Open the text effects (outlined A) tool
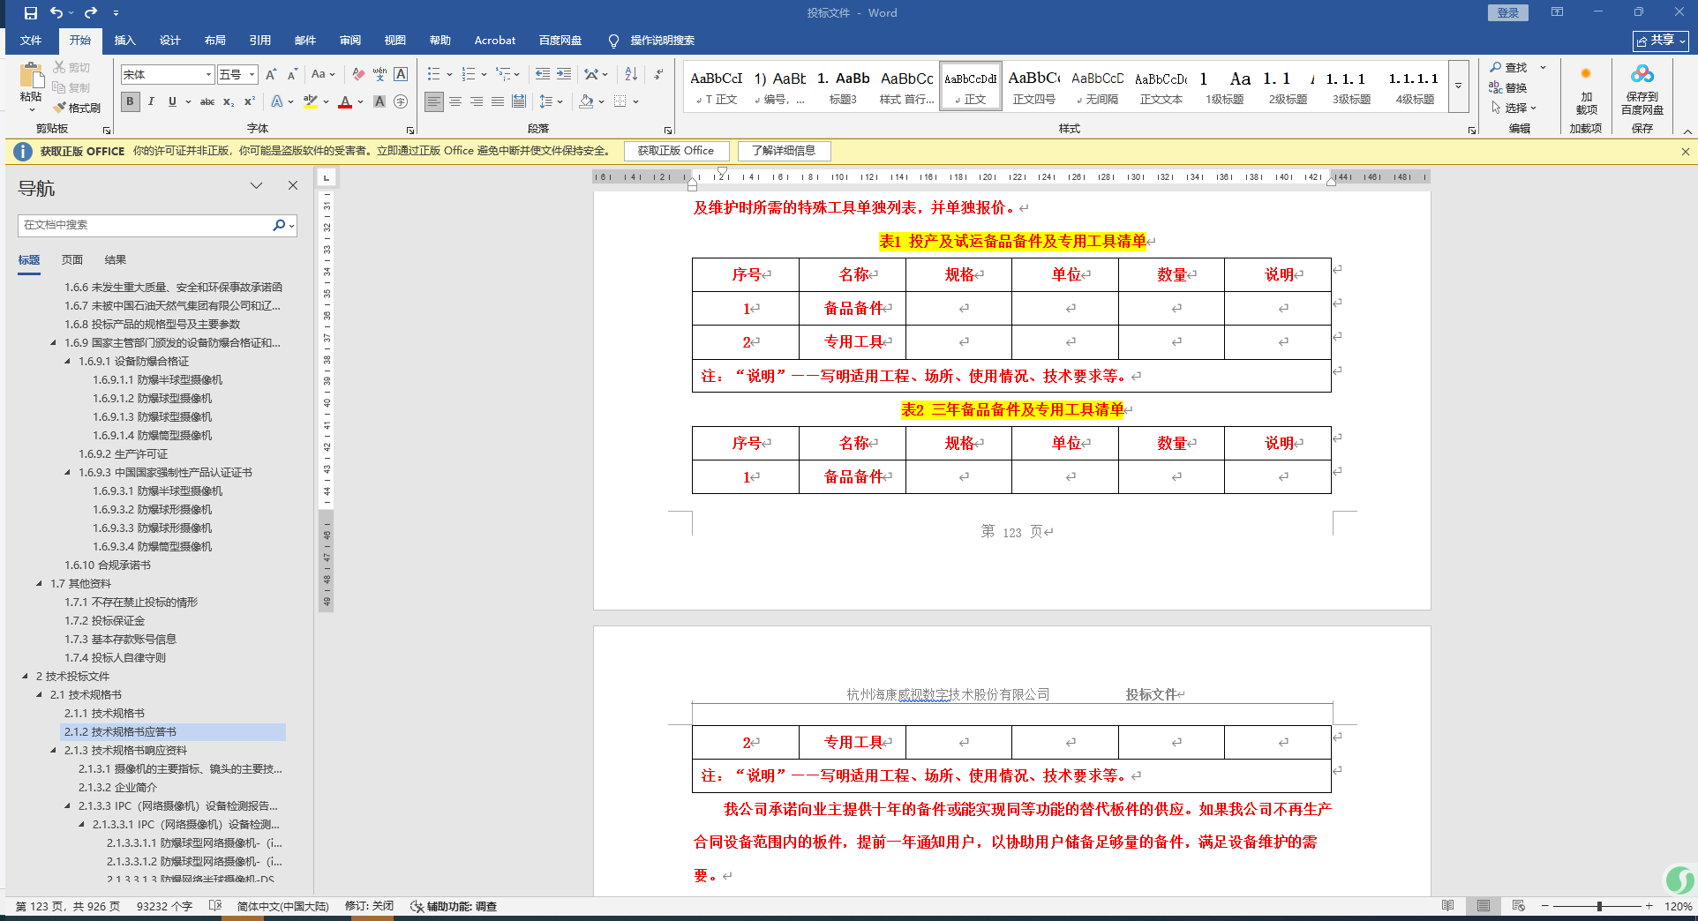The width and height of the screenshot is (1698, 921). coord(277,101)
